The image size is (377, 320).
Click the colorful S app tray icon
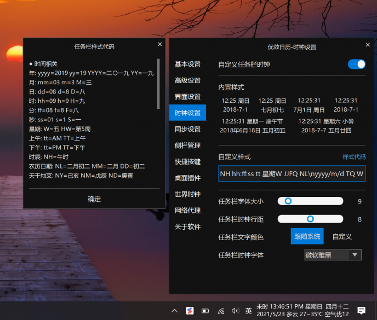pos(190,311)
